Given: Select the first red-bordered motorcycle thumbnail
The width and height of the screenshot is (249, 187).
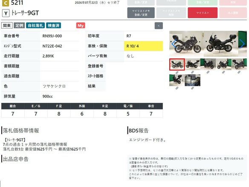Looking at the screenshot, I should click(x=177, y=64).
